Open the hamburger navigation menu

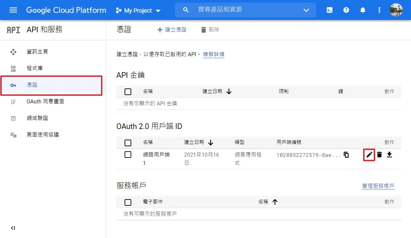click(x=13, y=10)
